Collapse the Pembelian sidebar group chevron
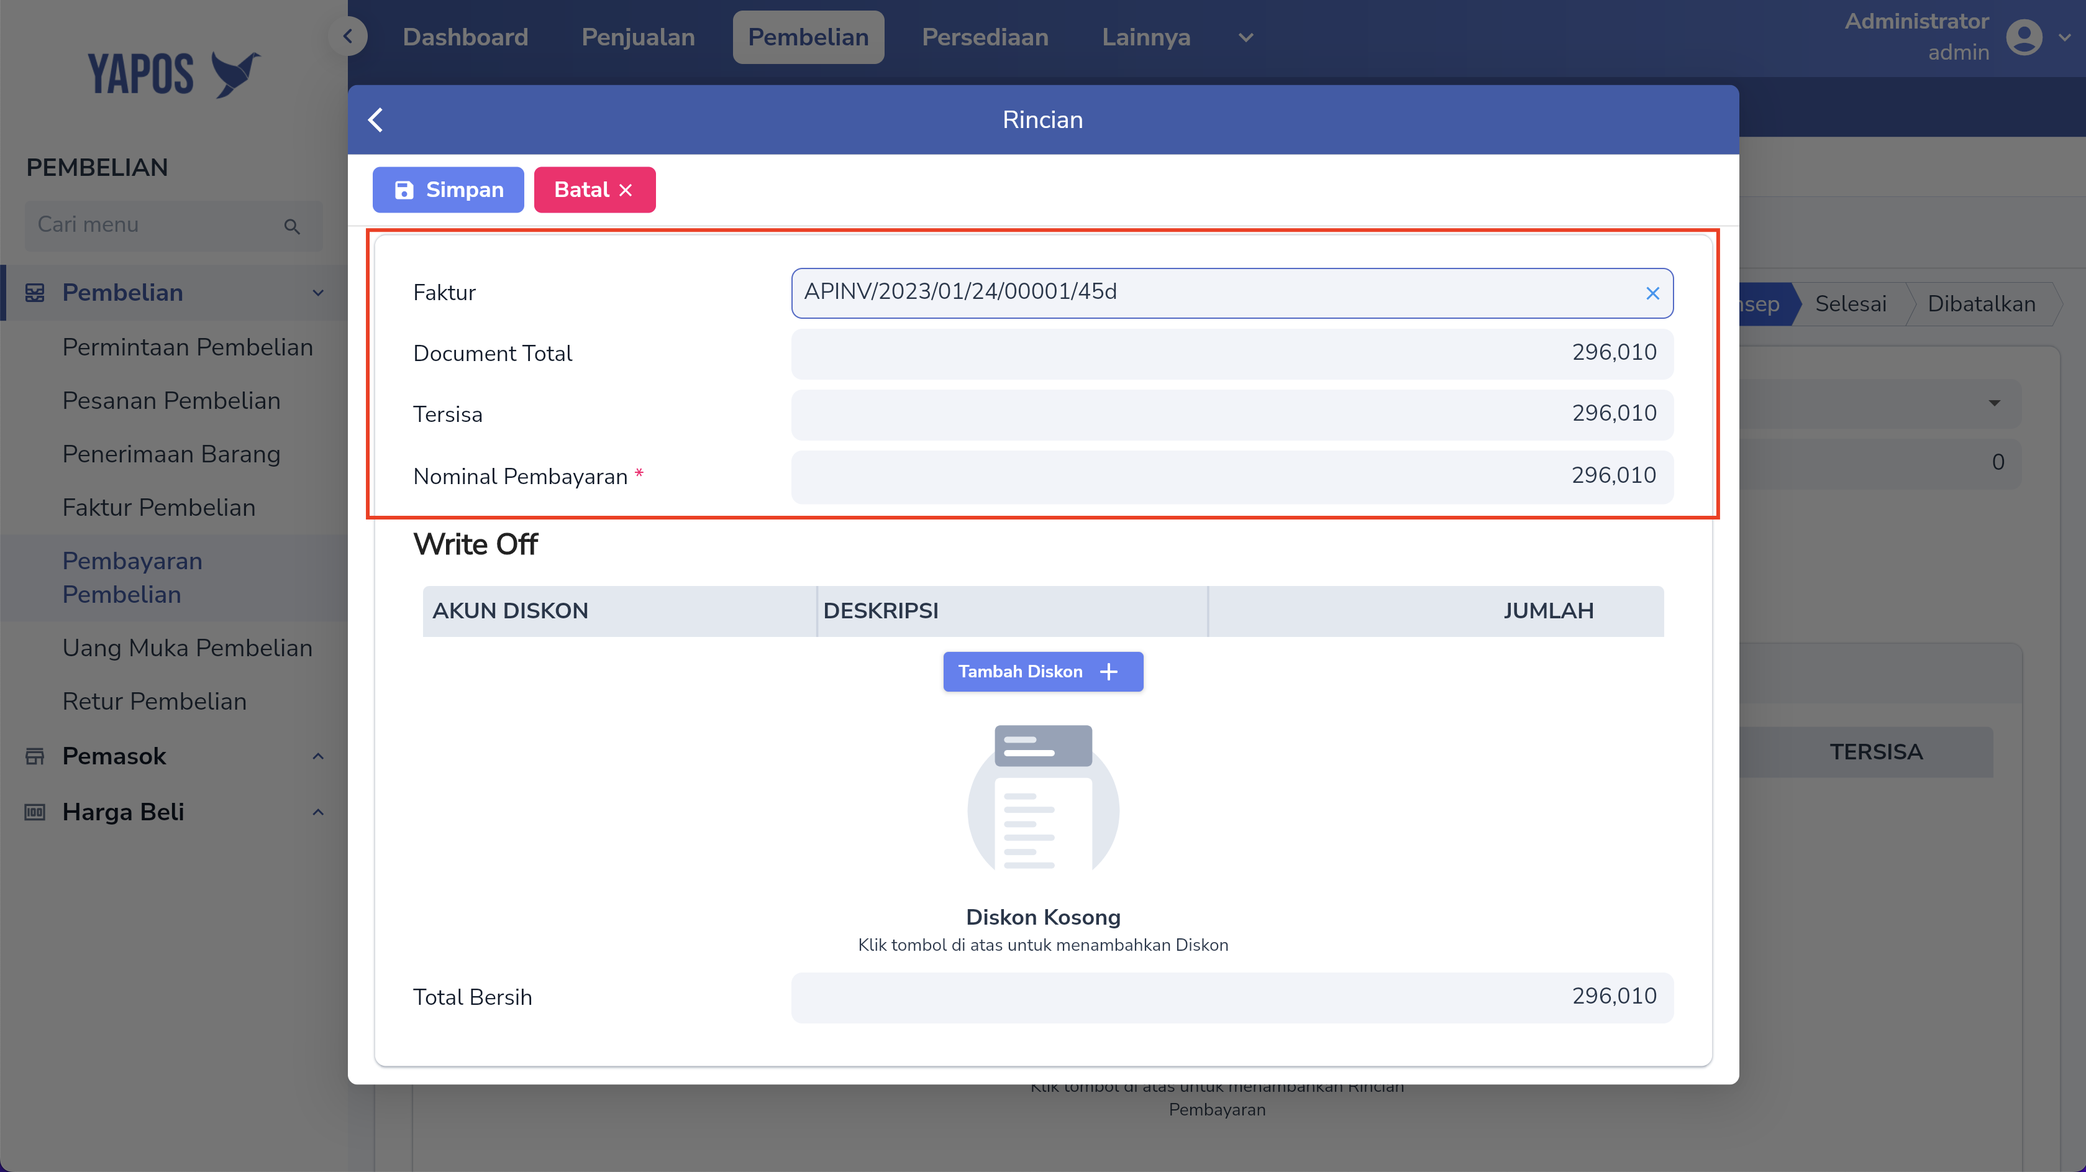Screen dimensions: 2086x1172 318,293
